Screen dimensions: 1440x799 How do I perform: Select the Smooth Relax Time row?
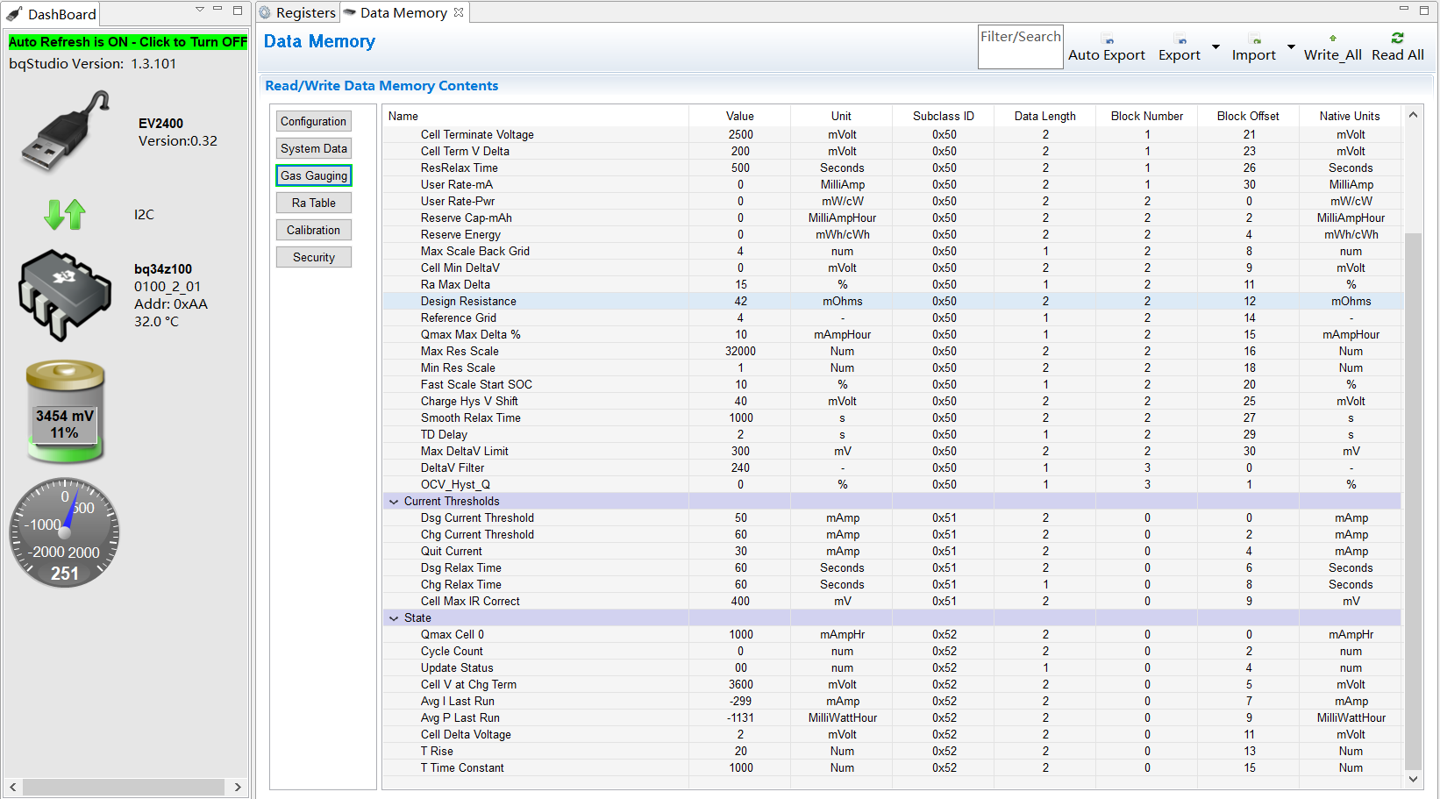[892, 417]
